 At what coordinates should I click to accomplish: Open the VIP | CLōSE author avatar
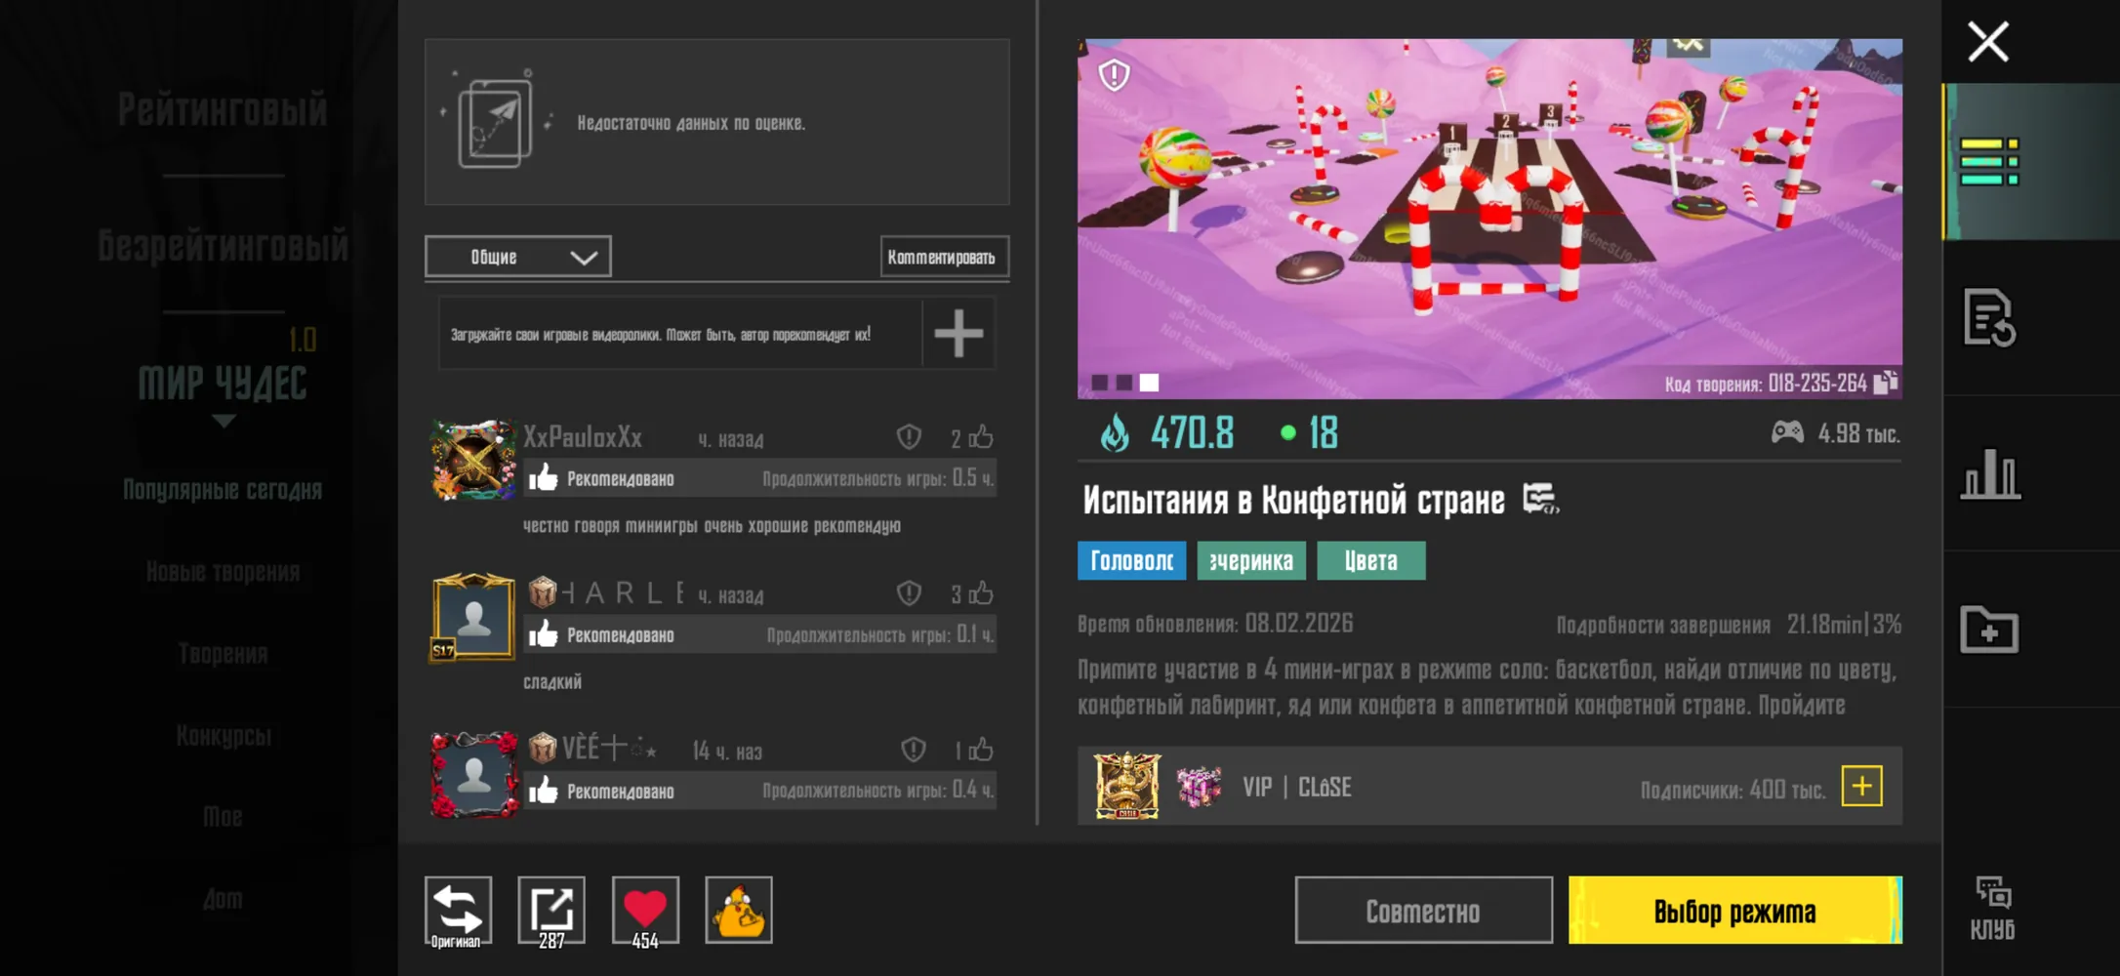tap(1126, 786)
